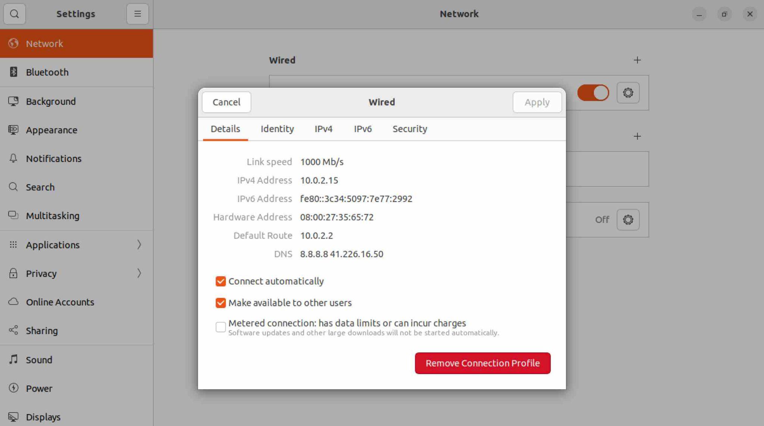The width and height of the screenshot is (764, 426).
Task: Click Remove Connection Profile
Action: pyautogui.click(x=482, y=363)
